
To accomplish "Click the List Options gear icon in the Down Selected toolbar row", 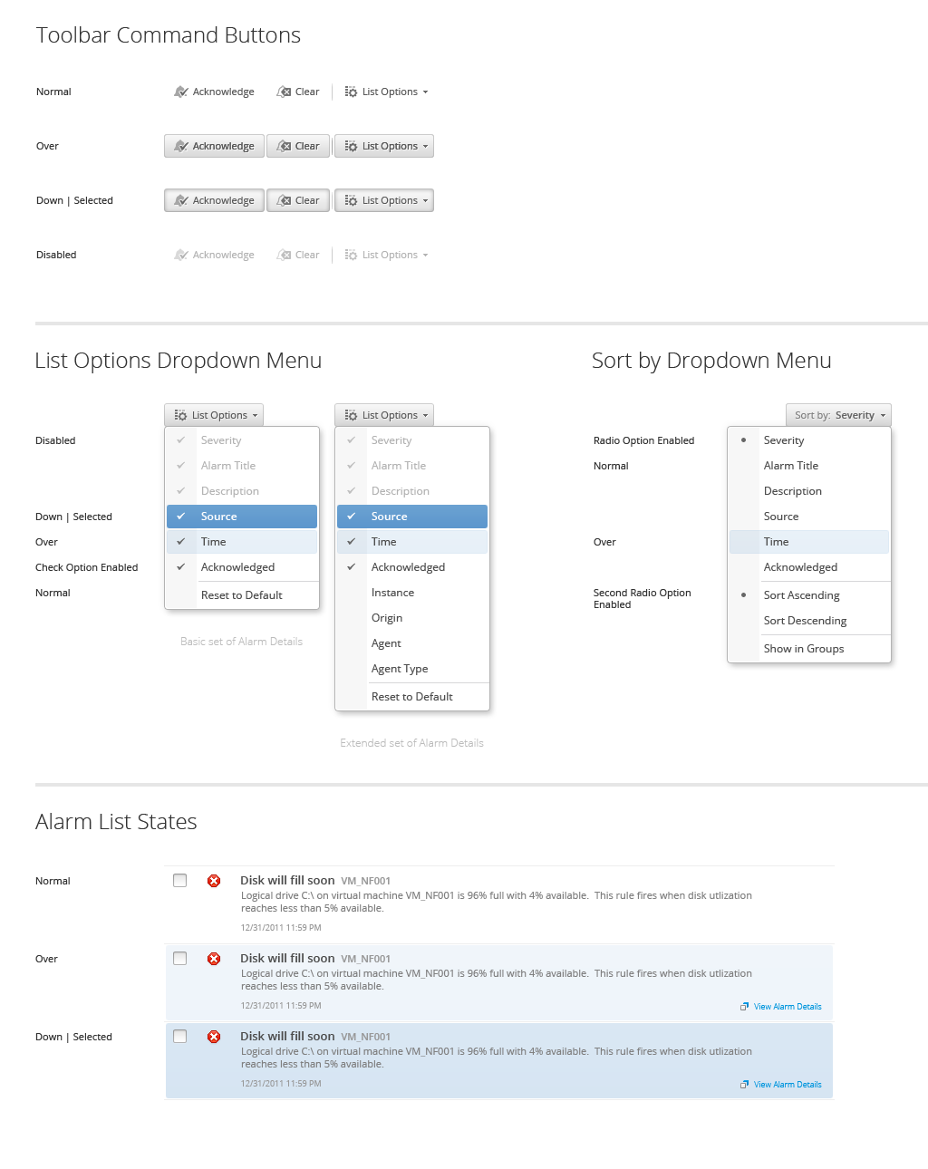I will click(x=351, y=200).
